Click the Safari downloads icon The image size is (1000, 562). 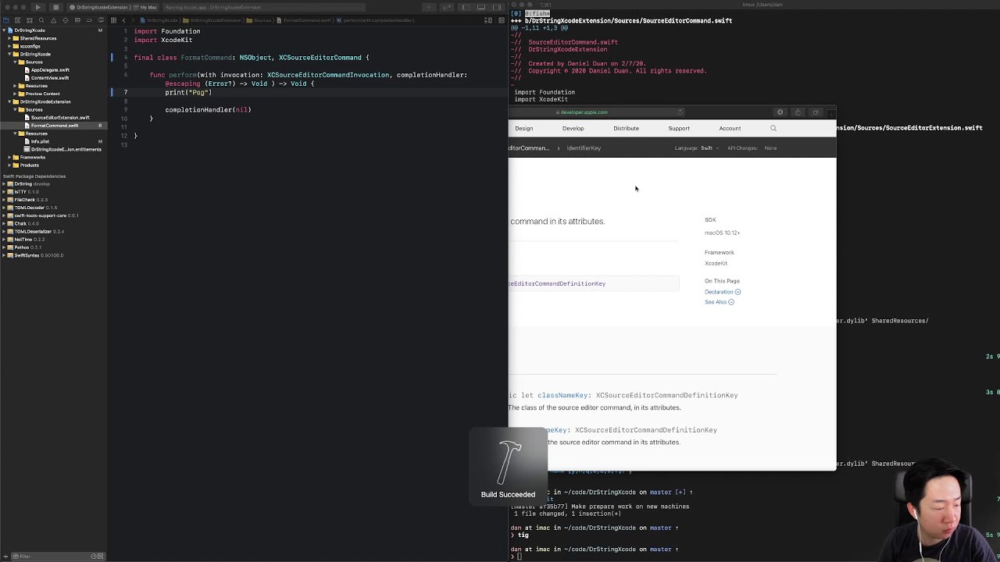[x=780, y=112]
